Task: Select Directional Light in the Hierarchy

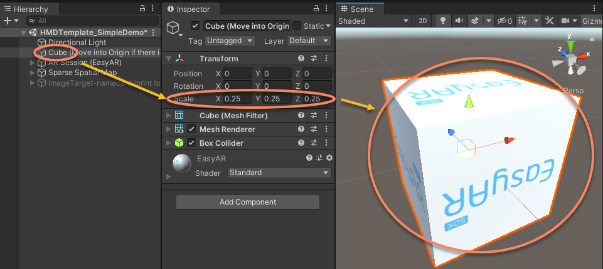Action: (77, 43)
